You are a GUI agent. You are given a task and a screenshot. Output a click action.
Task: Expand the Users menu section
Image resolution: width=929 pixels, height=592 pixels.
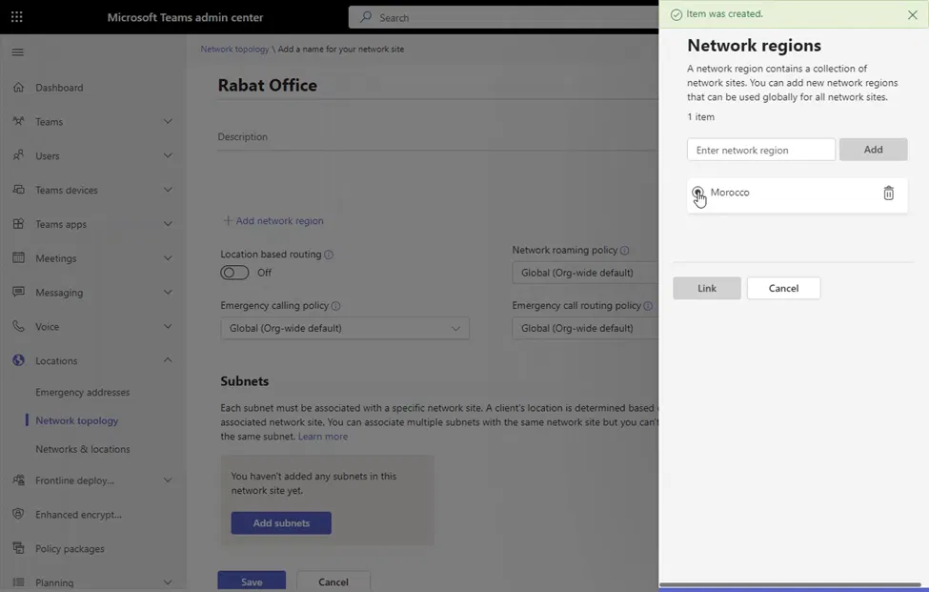168,155
